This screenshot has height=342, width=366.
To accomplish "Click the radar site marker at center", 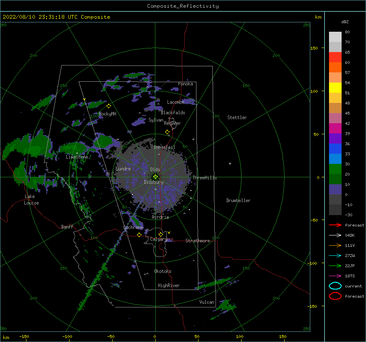I will [155, 177].
